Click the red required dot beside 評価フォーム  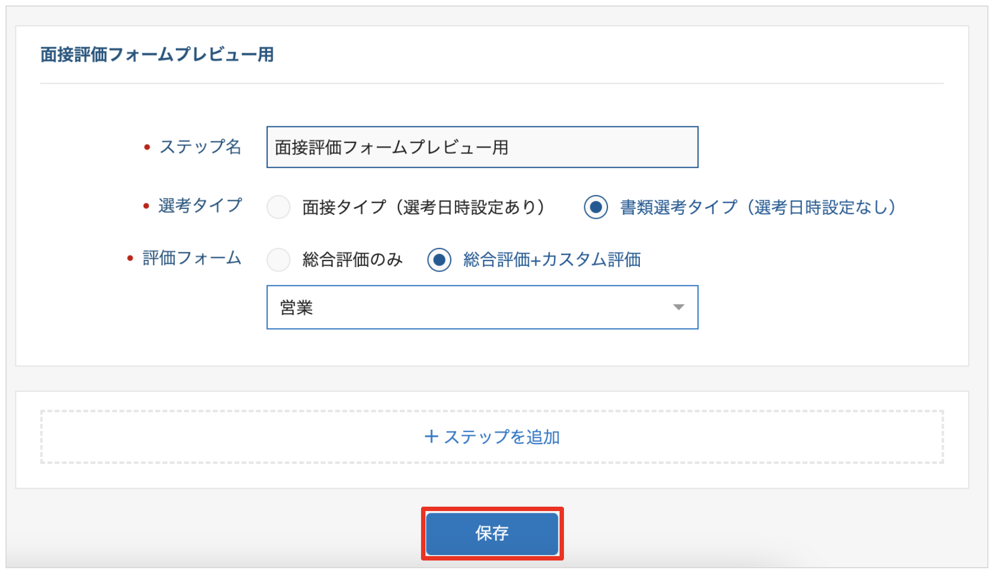tap(130, 258)
